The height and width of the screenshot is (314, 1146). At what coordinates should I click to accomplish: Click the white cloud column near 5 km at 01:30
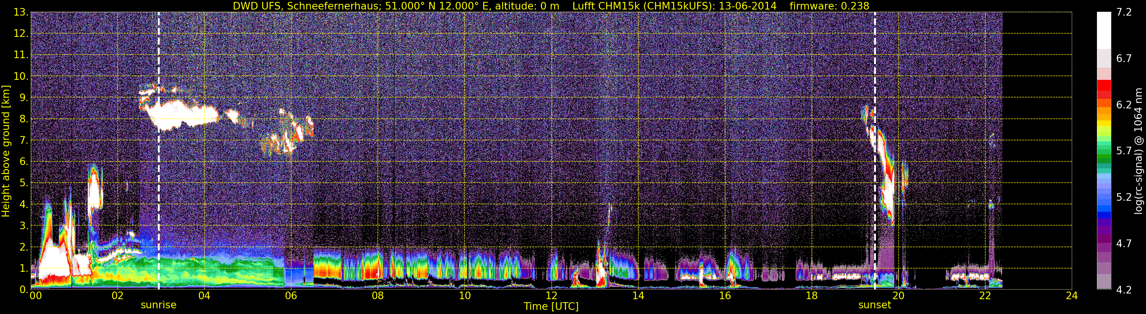click(94, 189)
